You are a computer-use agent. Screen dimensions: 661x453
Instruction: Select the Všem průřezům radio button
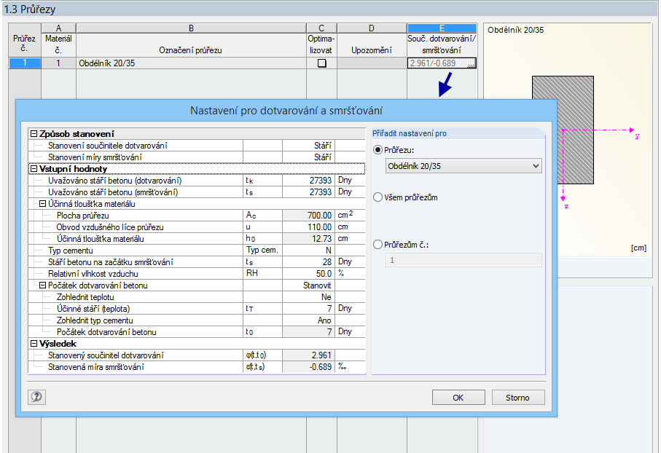point(378,197)
